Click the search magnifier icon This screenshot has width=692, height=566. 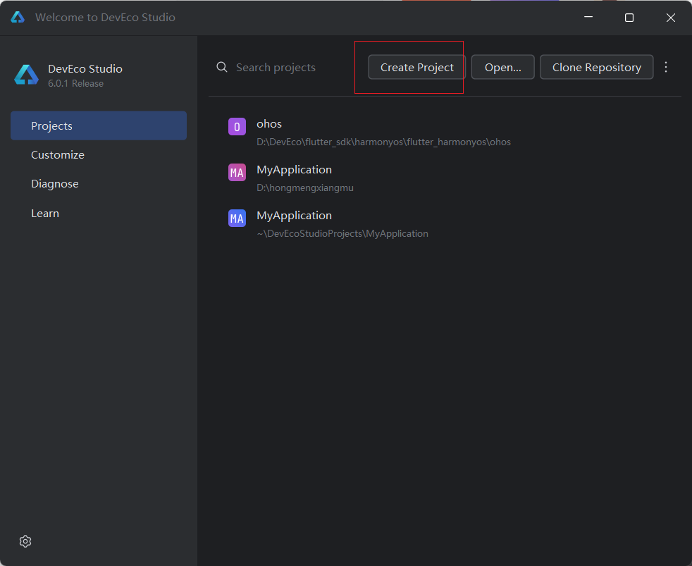coord(222,67)
